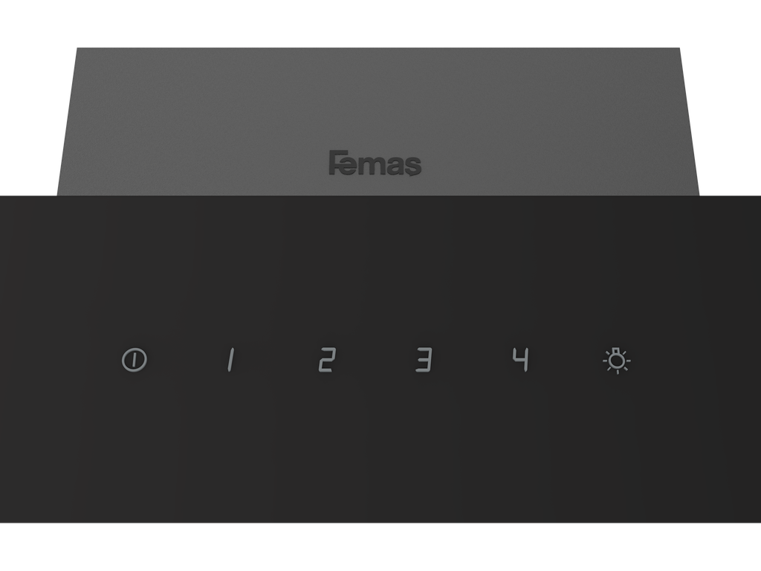Set extraction level to digit 3
Screen dimensions: 761x571
423,360
